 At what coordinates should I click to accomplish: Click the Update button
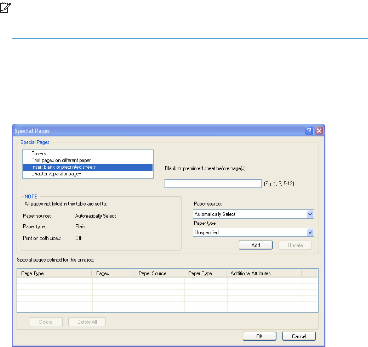[x=295, y=245]
